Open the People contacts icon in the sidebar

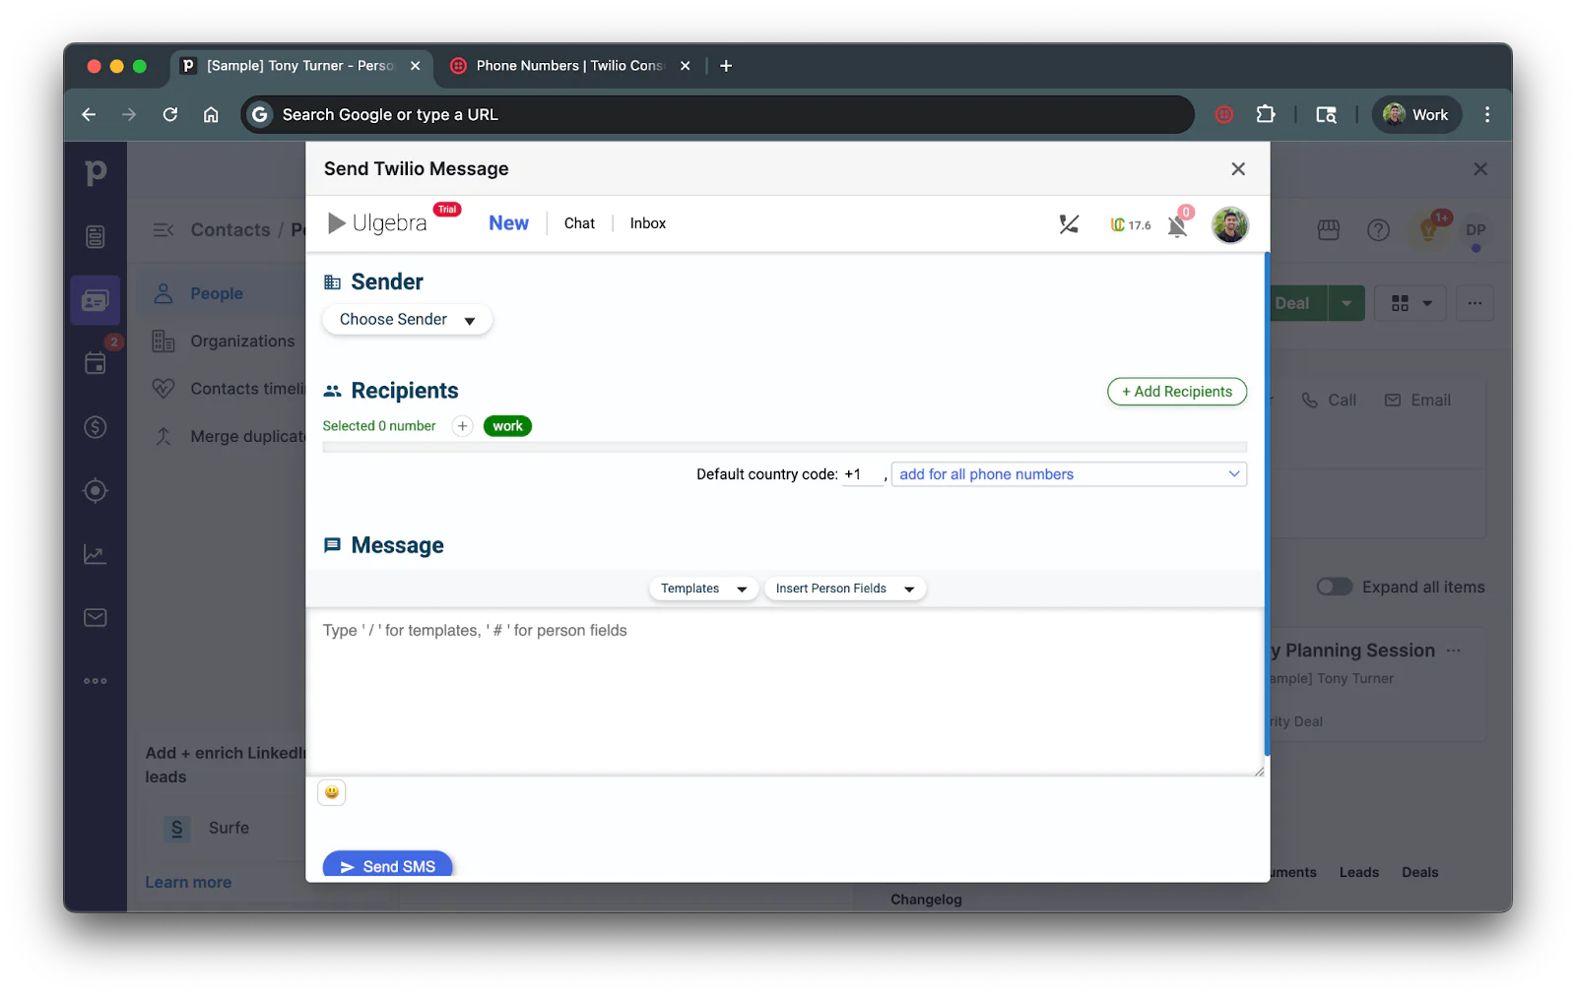[95, 300]
